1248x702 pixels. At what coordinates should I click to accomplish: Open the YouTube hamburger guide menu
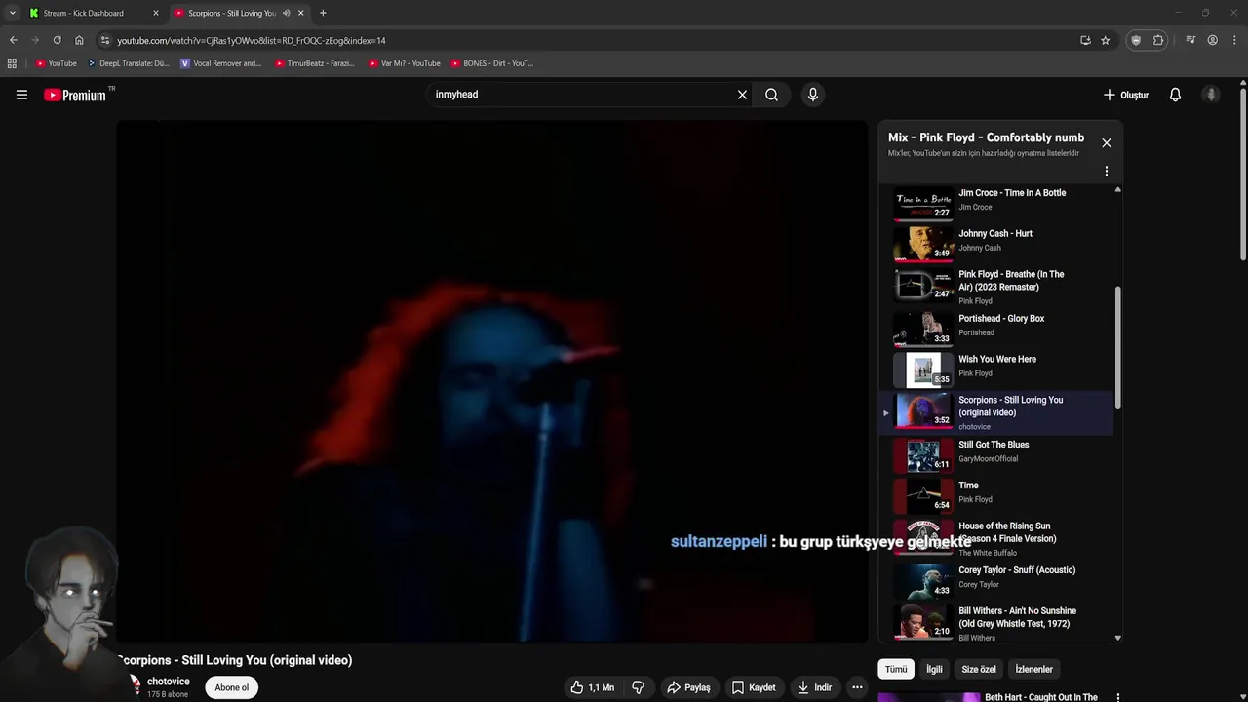click(21, 95)
